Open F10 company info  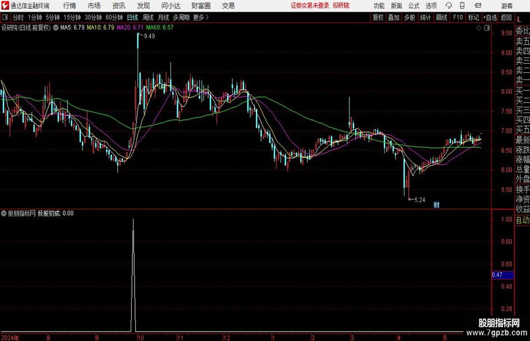coord(458,17)
